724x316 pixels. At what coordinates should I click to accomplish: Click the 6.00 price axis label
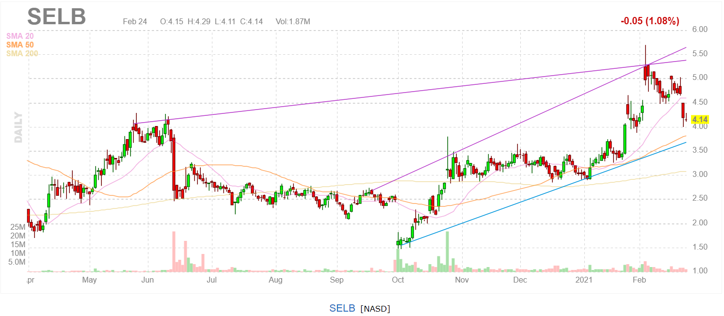[x=700, y=30]
